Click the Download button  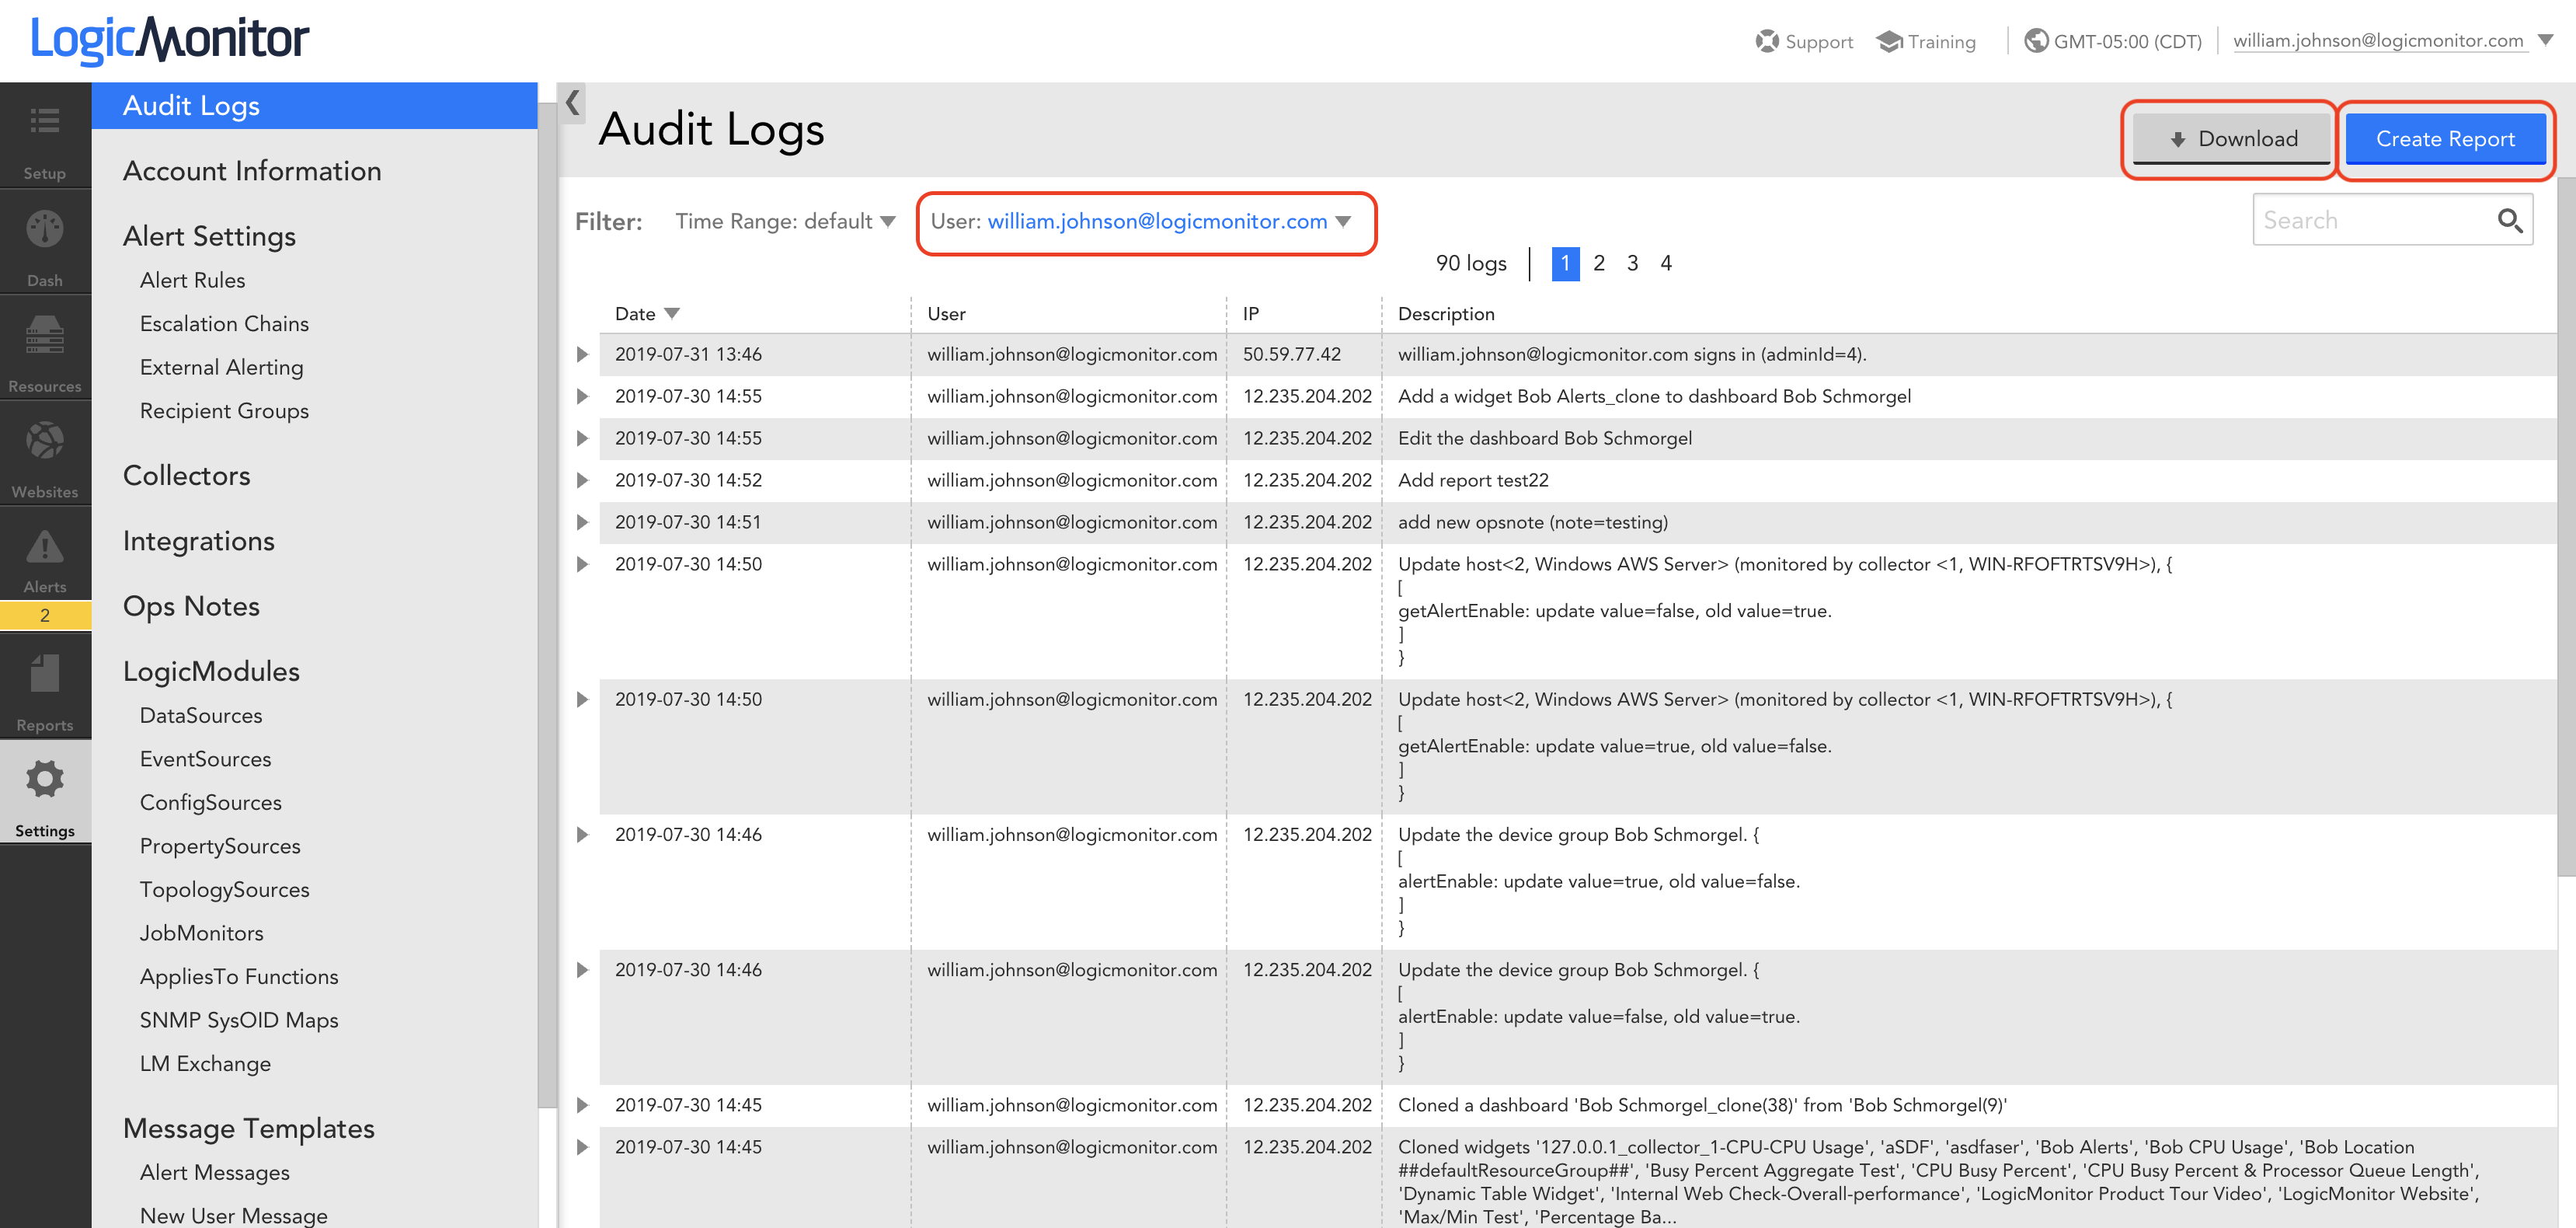(2231, 139)
